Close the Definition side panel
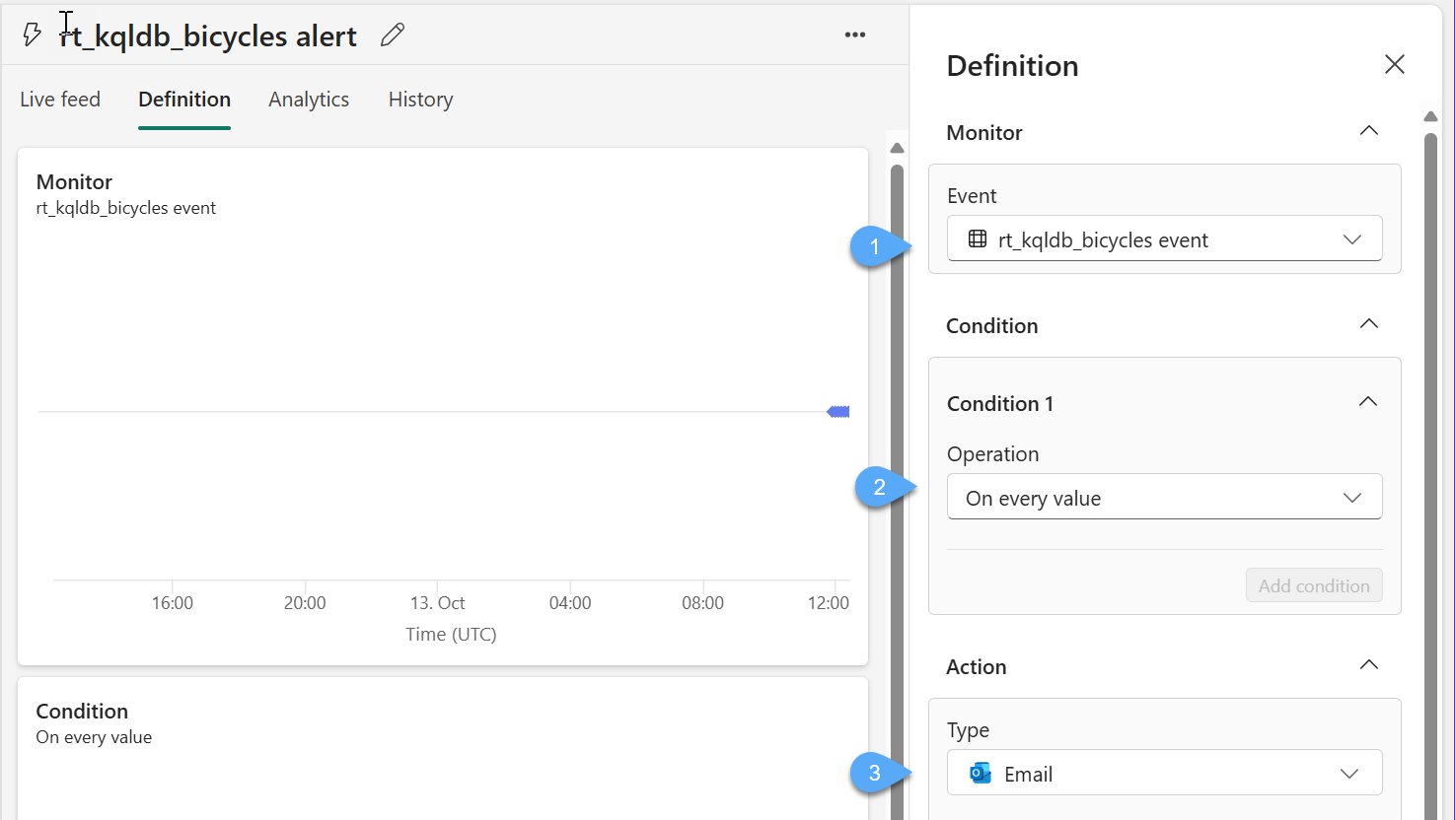The image size is (1455, 820). 1394,65
